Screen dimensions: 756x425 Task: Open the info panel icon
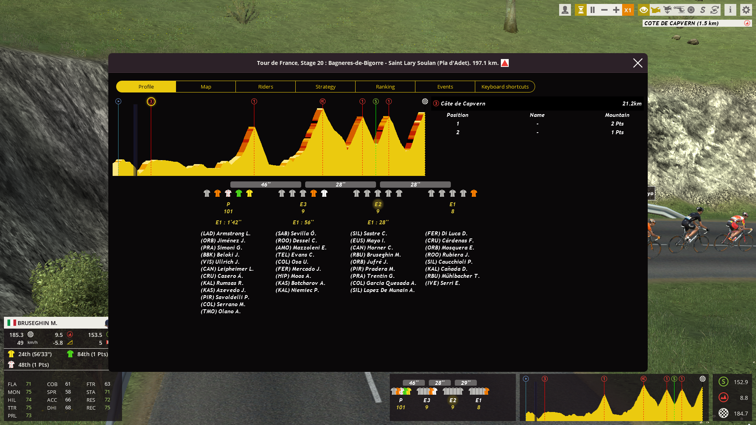[x=730, y=10]
